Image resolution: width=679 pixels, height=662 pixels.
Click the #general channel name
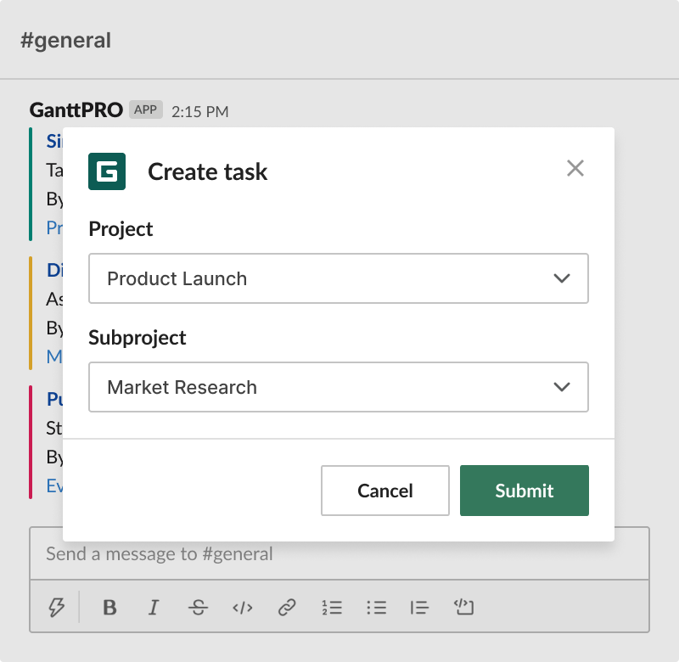tap(65, 40)
